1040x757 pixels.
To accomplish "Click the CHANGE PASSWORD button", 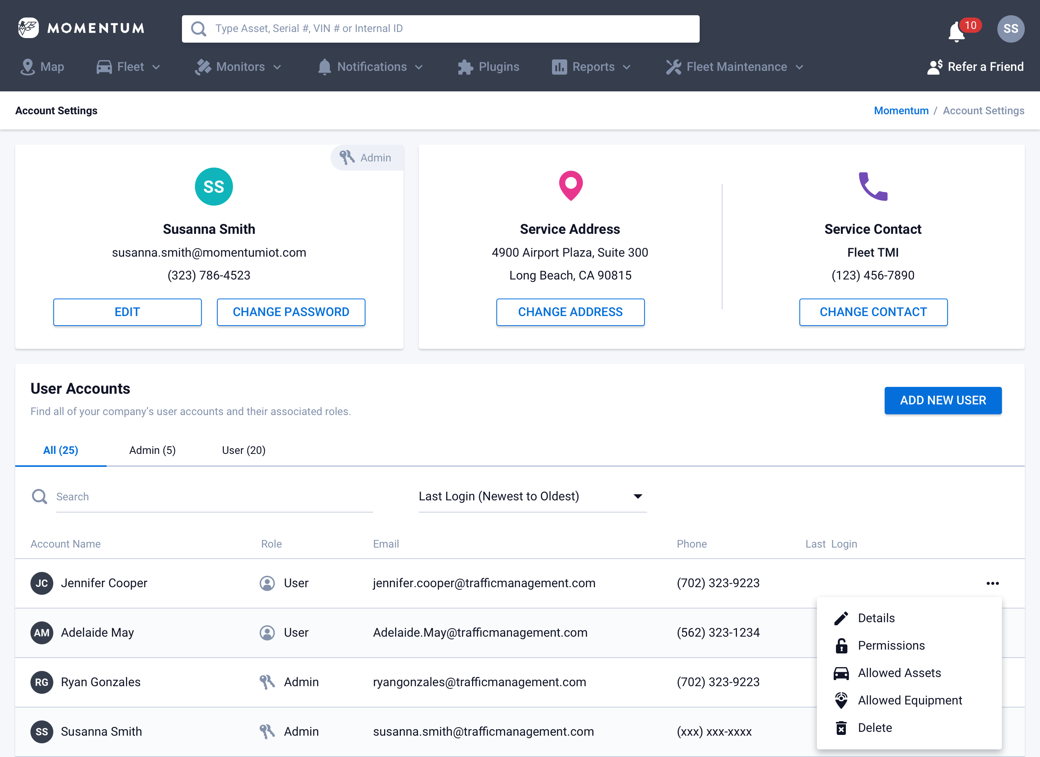I will coord(291,312).
